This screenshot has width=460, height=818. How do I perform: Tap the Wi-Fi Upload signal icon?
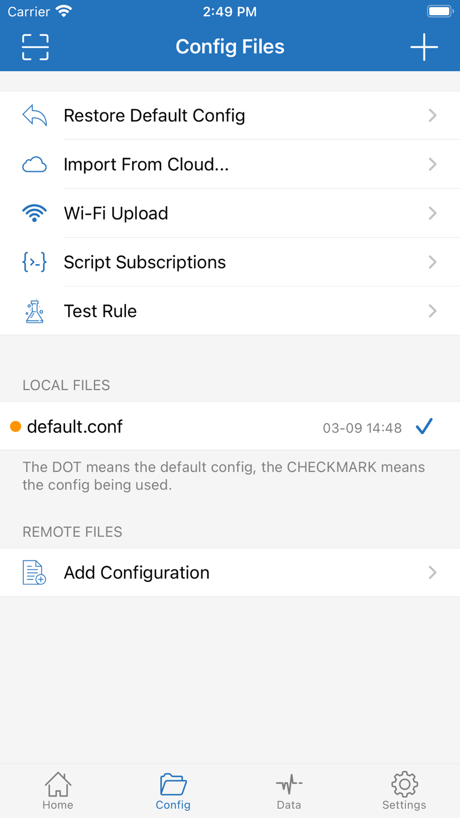tap(35, 213)
